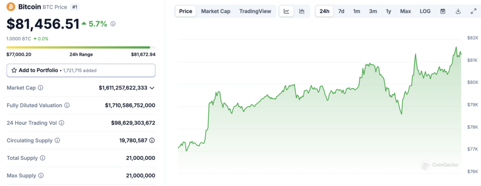Image resolution: width=481 pixels, height=186 pixels.
Task: Open the calendar date range picker
Action: [442, 11]
